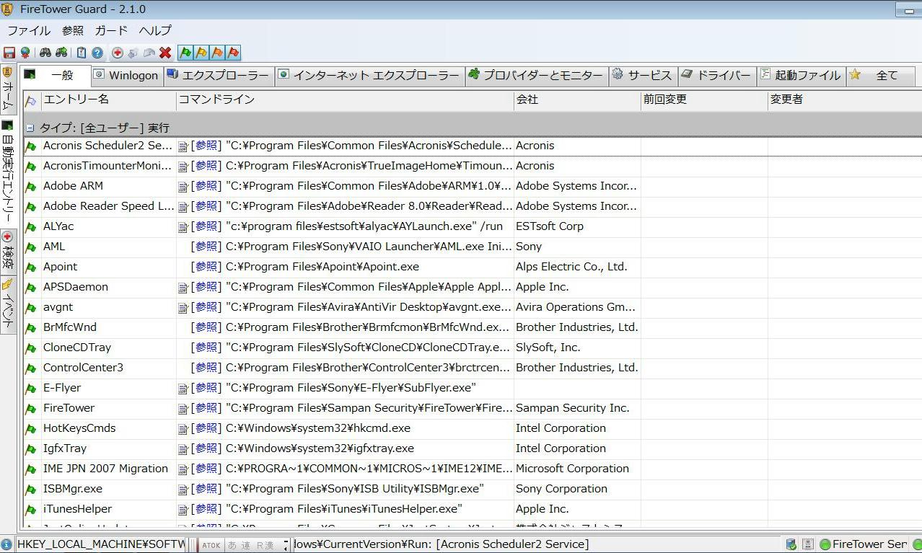
Task: Click the globe icon in toolbar
Action: pyautogui.click(x=25, y=53)
